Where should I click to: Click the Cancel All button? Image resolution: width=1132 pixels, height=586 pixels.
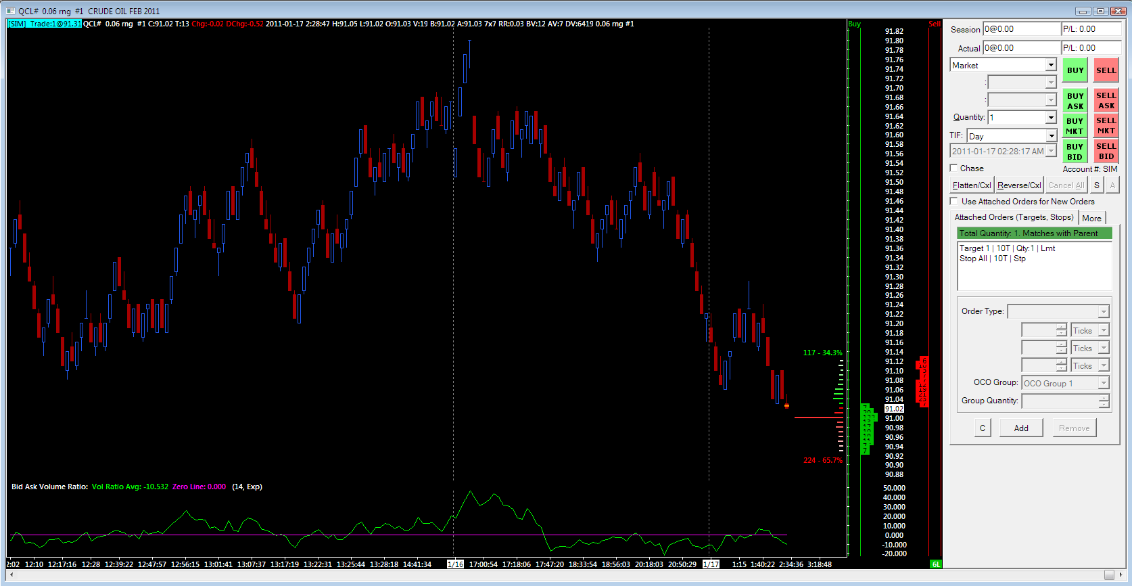(x=1066, y=185)
